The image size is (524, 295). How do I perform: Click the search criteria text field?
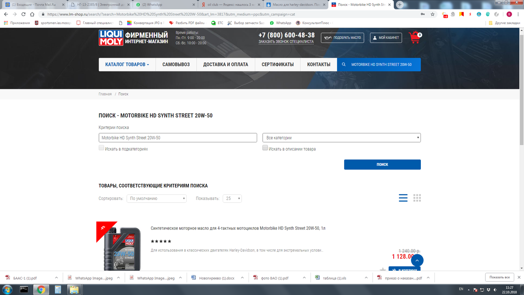point(178,138)
